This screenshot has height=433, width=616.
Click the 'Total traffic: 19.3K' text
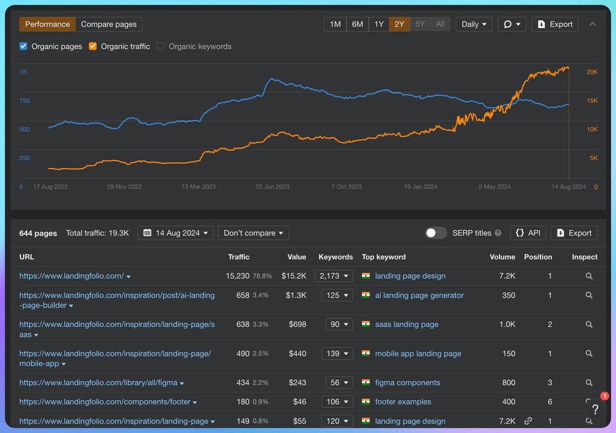click(x=98, y=233)
